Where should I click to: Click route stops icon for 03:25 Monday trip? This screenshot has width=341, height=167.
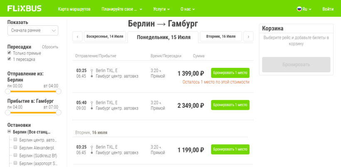pos(91,73)
